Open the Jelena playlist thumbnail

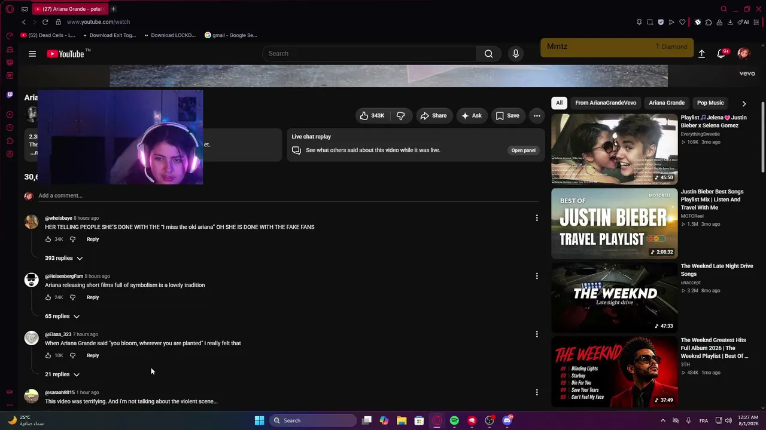(x=615, y=149)
